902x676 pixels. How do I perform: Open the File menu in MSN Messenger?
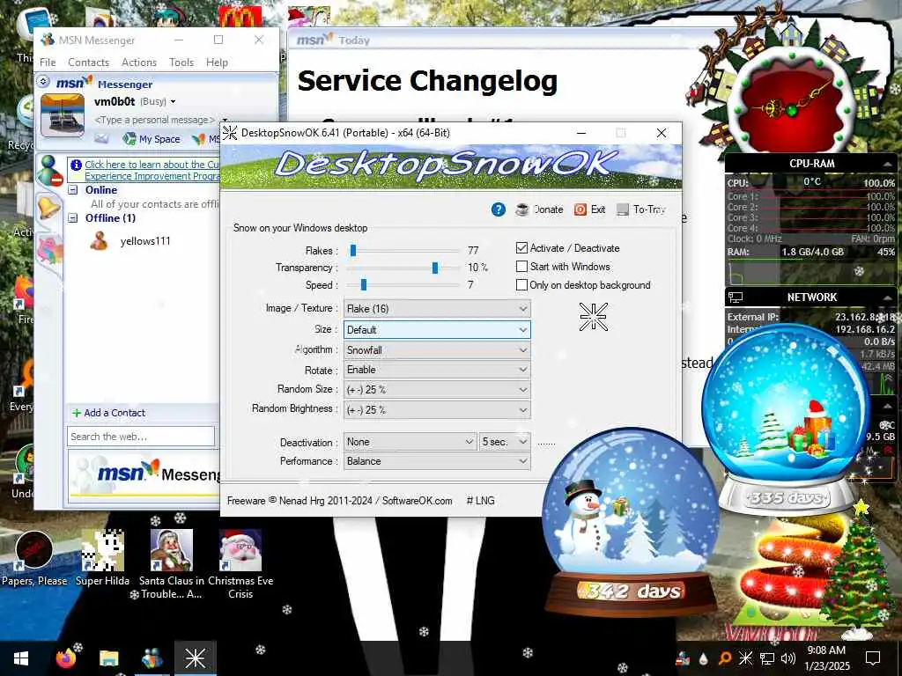click(x=48, y=62)
